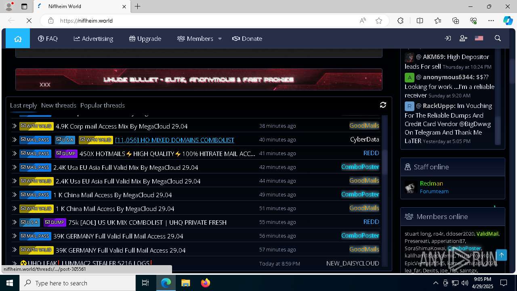Open NEW_DAISYCLOUD user profile

click(x=353, y=263)
